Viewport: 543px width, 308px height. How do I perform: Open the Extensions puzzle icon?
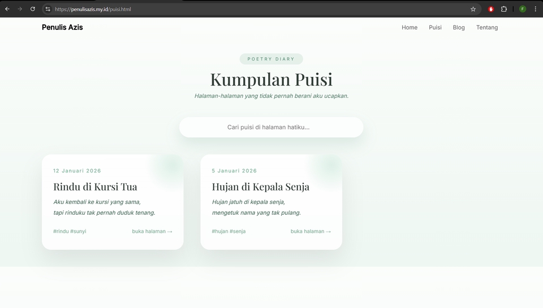504,9
